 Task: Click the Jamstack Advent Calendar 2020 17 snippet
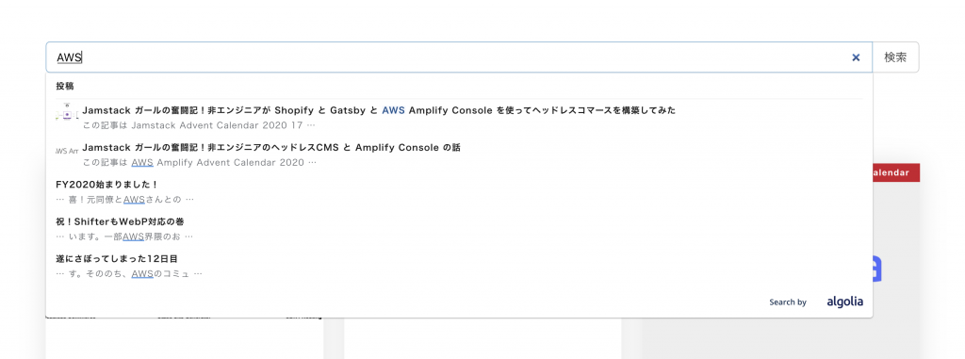pyautogui.click(x=199, y=125)
